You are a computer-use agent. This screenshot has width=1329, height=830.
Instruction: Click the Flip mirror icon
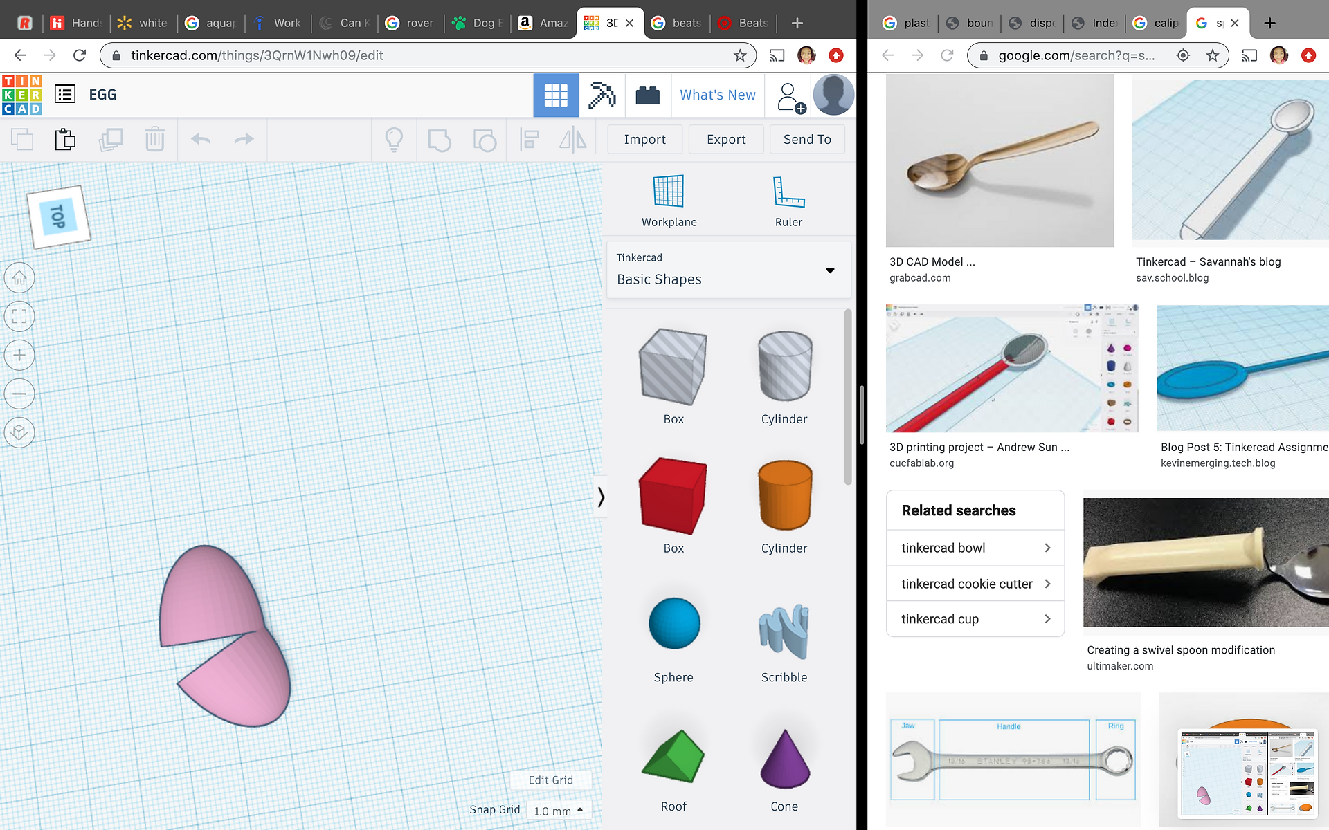click(x=573, y=140)
